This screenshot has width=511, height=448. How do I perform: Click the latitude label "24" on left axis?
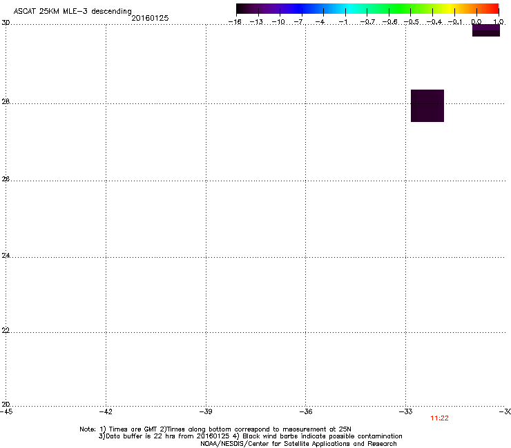coord(6,256)
